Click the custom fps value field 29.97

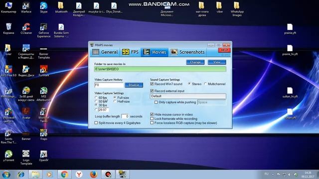pos(103,110)
